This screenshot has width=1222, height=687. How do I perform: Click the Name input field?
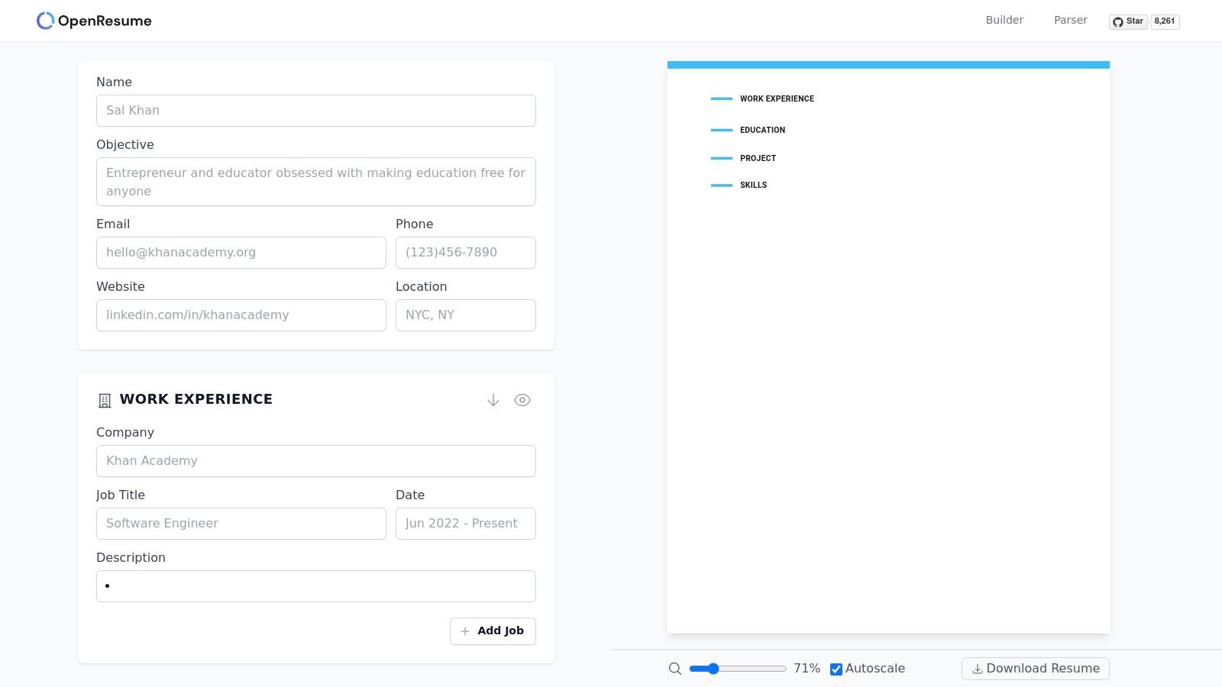315,110
